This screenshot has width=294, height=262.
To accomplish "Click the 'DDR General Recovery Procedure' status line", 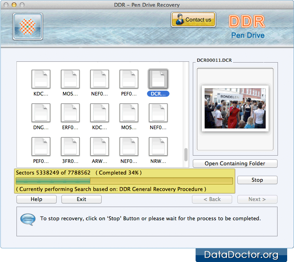I will pyautogui.click(x=111, y=189).
